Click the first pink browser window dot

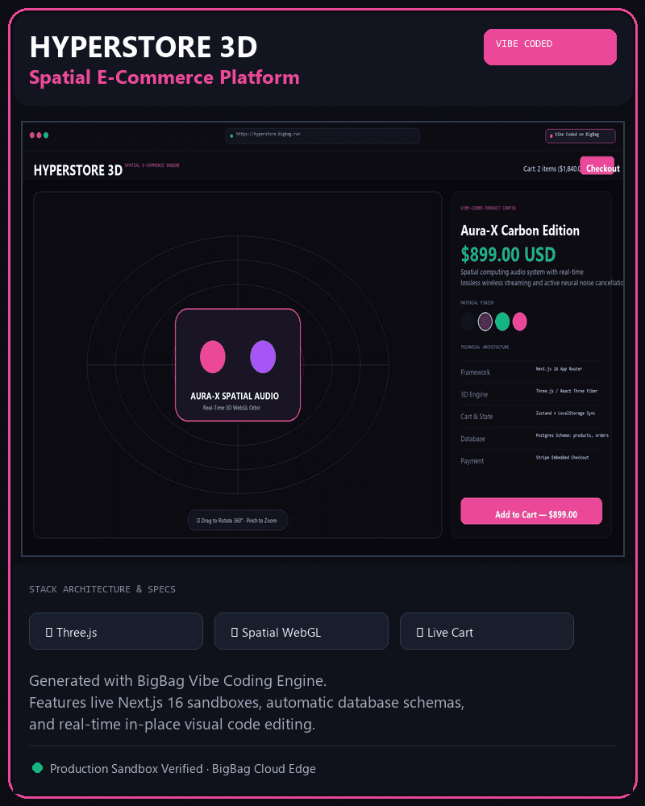pyautogui.click(x=32, y=135)
